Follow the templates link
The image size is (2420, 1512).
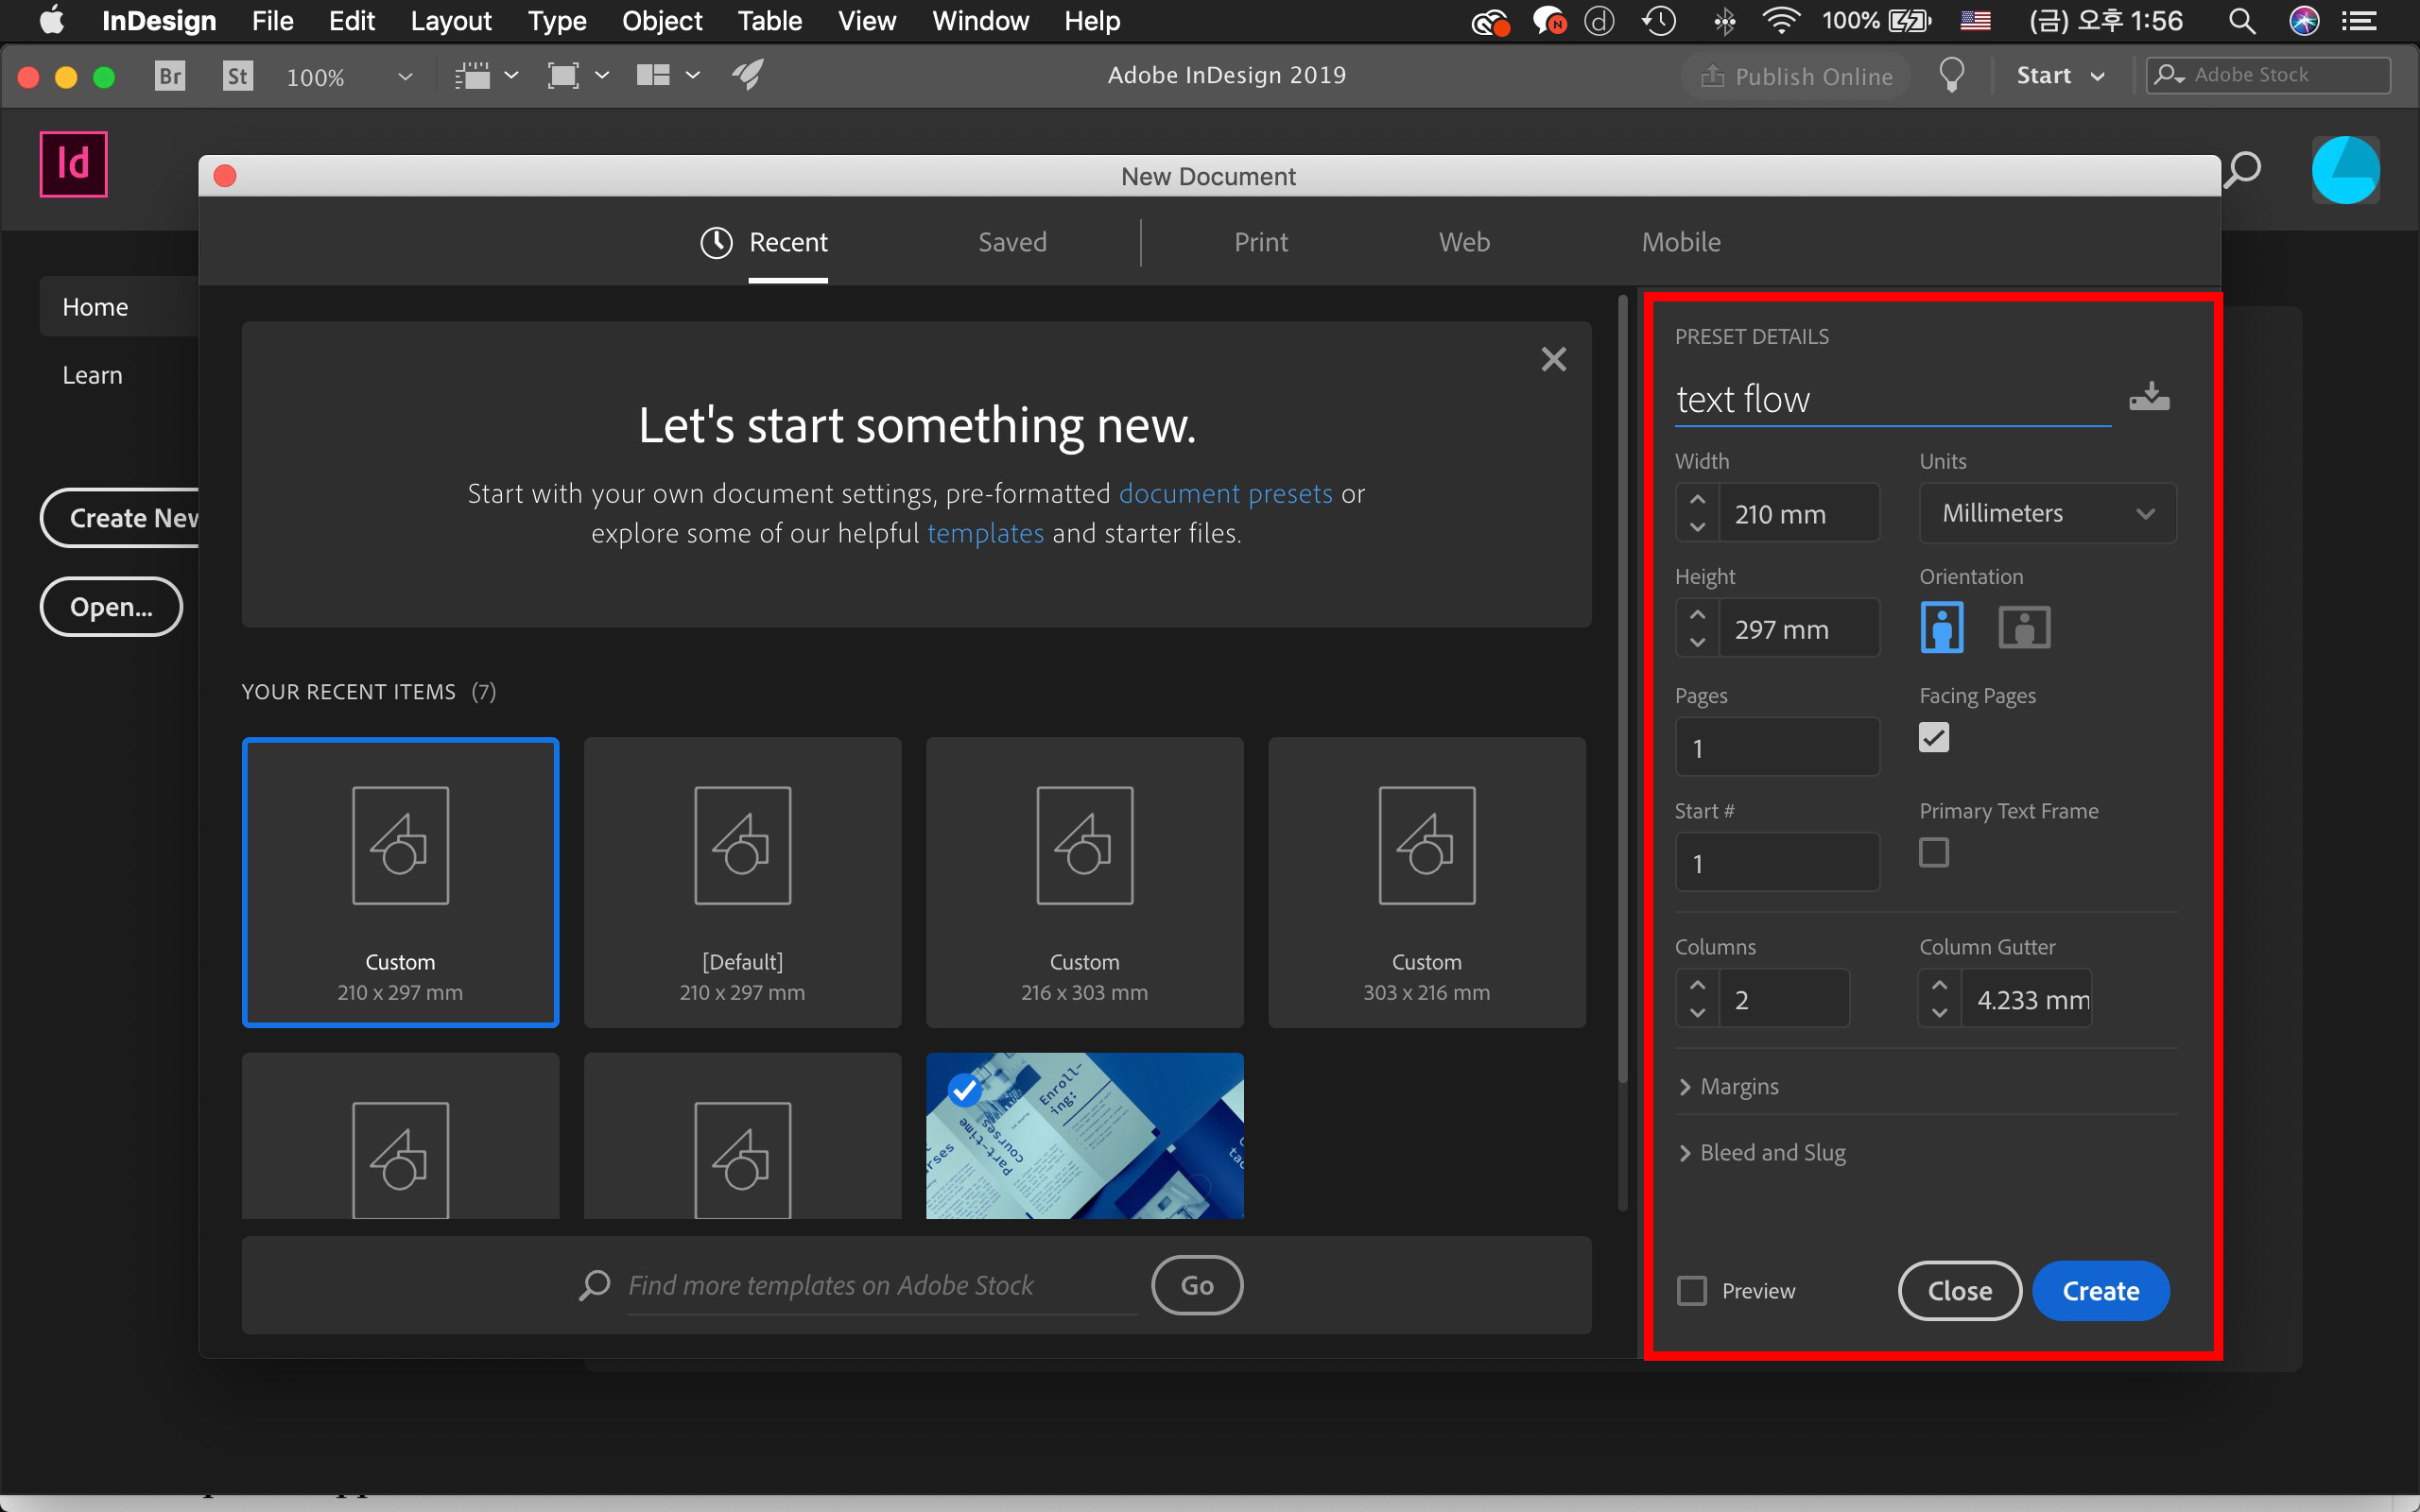985,534
